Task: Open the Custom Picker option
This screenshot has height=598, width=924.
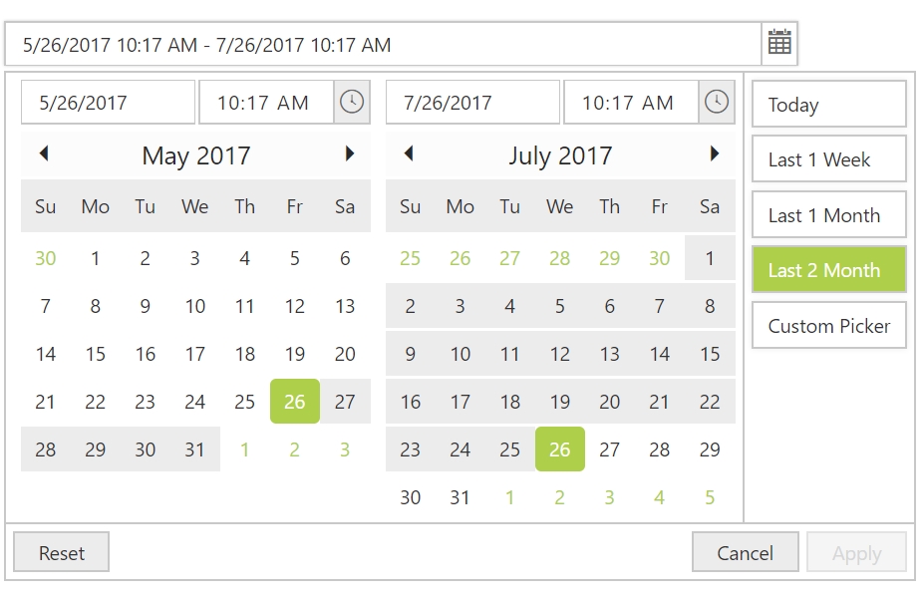Action: click(828, 326)
